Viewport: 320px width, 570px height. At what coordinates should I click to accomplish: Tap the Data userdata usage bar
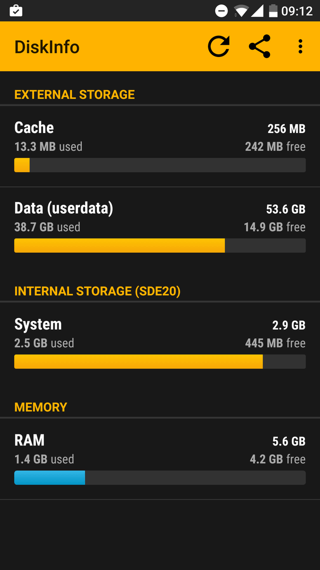159,245
